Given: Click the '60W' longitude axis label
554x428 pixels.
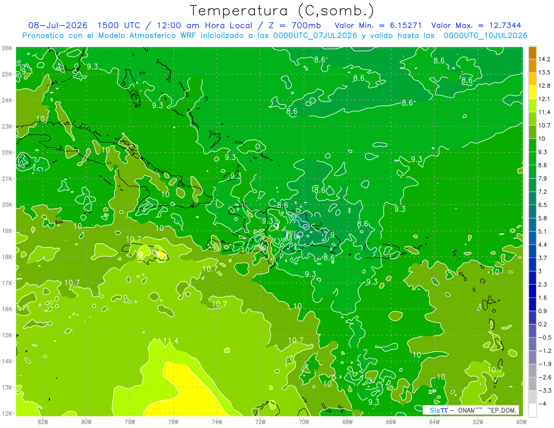Looking at the screenshot, I should pyautogui.click(x=521, y=422).
